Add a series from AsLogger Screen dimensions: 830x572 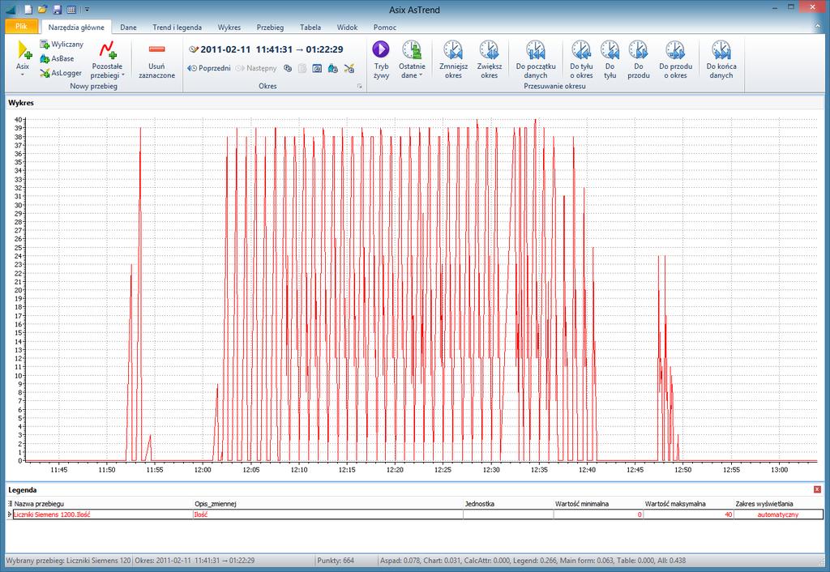tap(61, 72)
